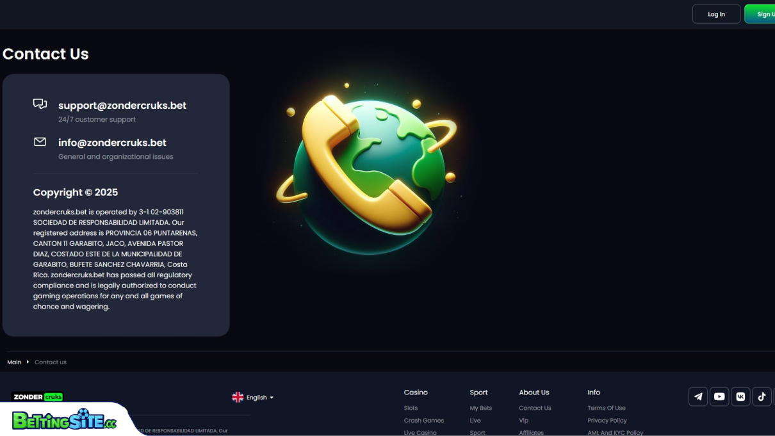Viewport: 775px width, 436px height.
Task: Open the Telegram channel icon
Action: tap(697, 396)
